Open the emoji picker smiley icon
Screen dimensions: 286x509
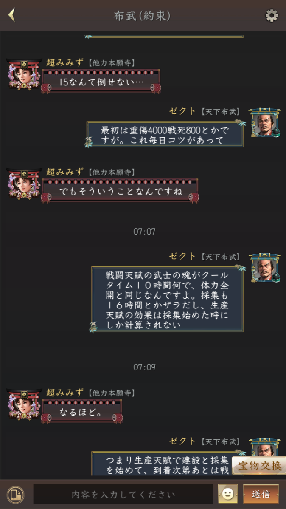tap(228, 494)
